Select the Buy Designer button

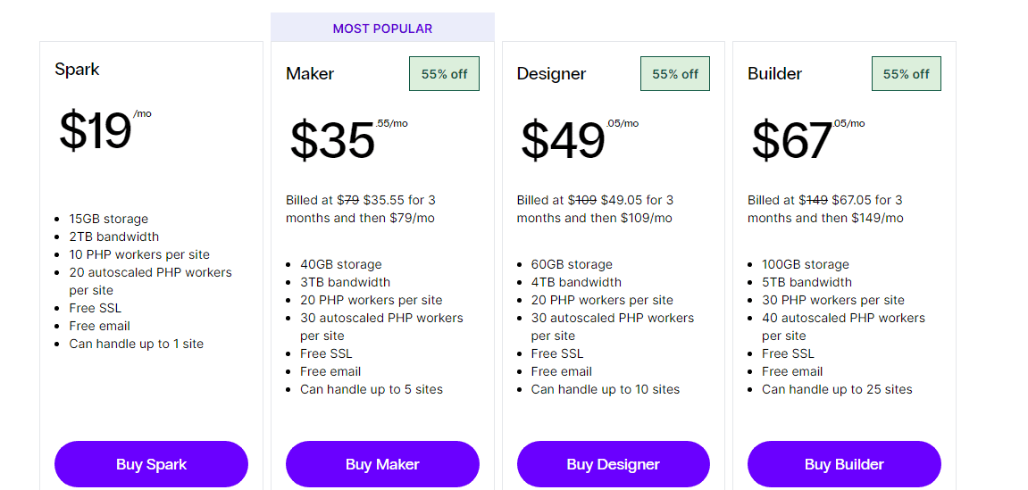(x=613, y=464)
